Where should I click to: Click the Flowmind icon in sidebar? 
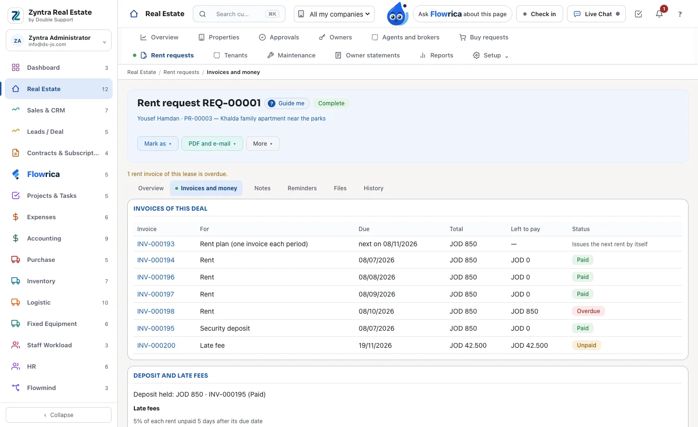coord(16,388)
